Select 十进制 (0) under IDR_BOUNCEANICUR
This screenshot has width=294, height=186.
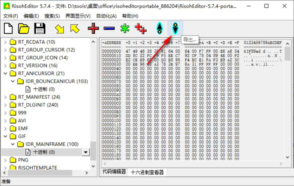[44, 89]
